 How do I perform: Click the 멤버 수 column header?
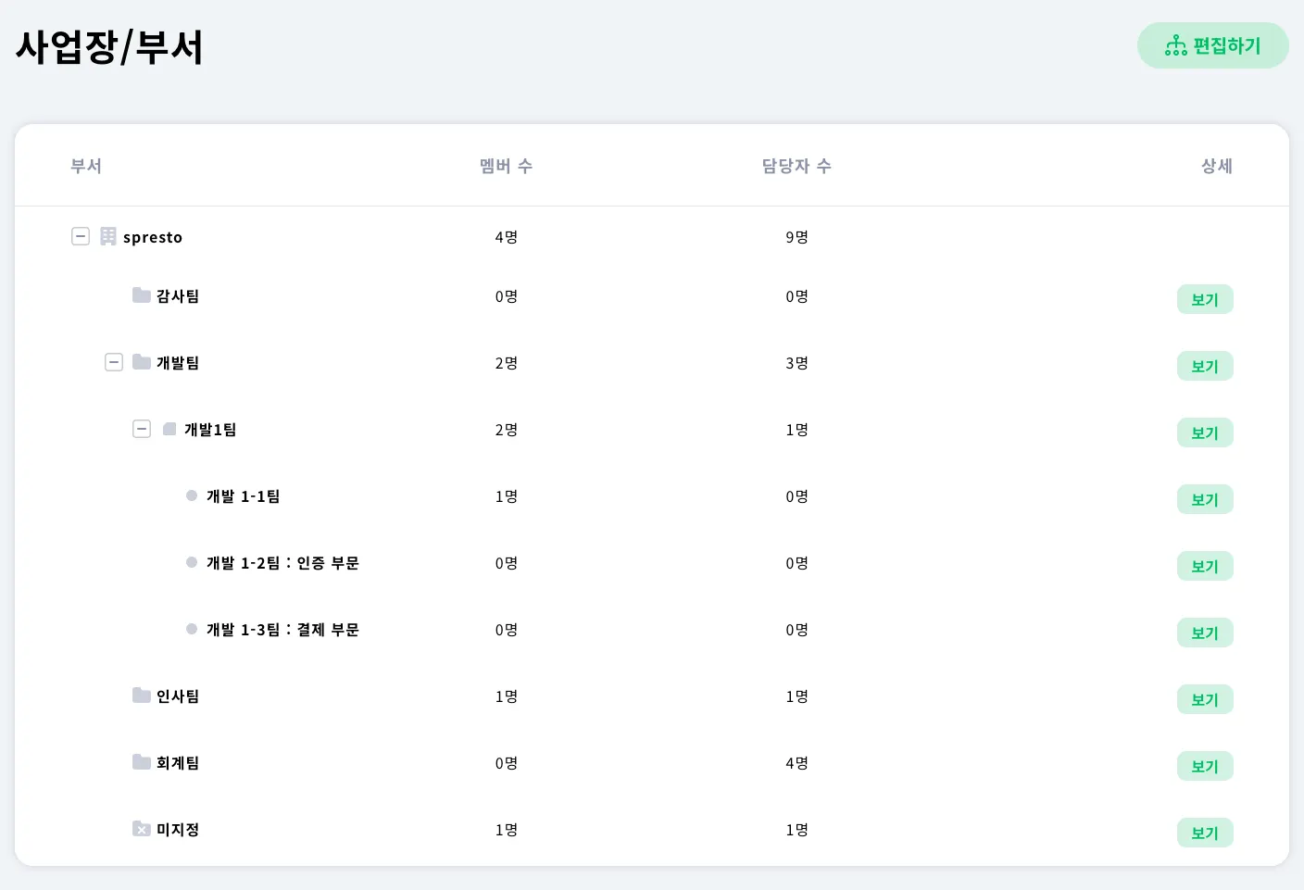pos(506,166)
